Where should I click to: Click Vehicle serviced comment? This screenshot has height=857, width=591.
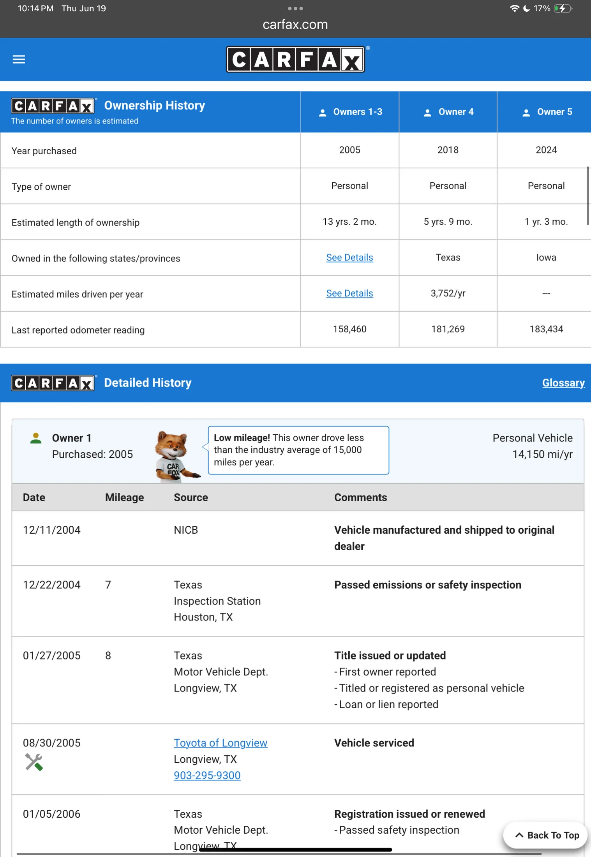tap(374, 743)
